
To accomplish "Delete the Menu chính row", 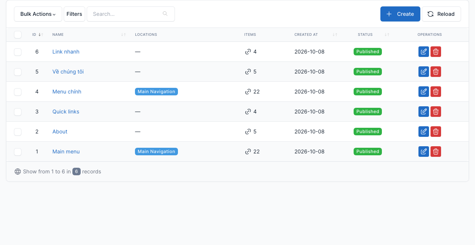I will coord(436,92).
